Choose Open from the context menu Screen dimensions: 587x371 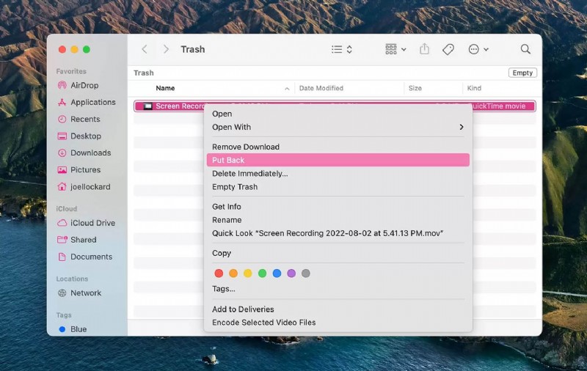tap(338, 114)
